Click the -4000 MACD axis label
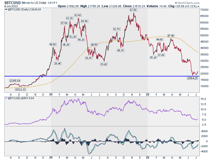 (204, 151)
